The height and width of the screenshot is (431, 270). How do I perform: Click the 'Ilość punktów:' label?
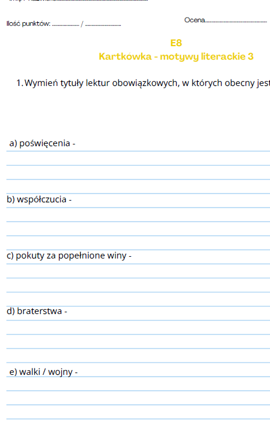29,24
